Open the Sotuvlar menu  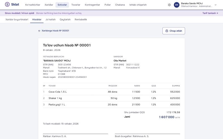click(62, 5)
